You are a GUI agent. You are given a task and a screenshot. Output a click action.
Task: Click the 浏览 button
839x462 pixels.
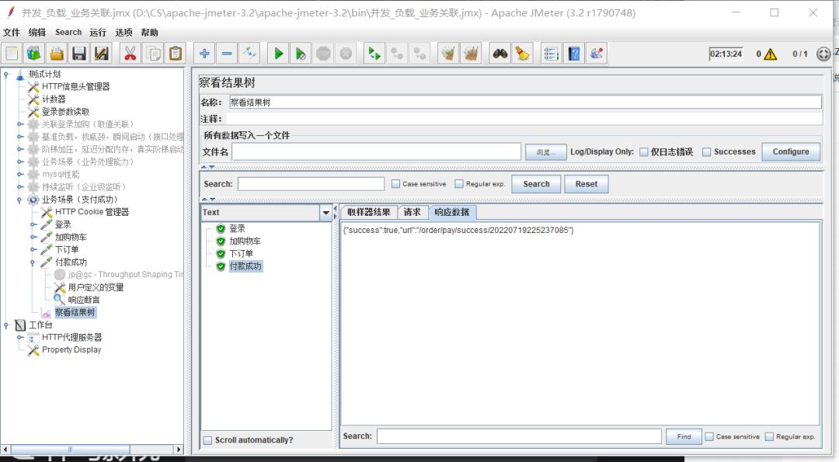(x=547, y=151)
